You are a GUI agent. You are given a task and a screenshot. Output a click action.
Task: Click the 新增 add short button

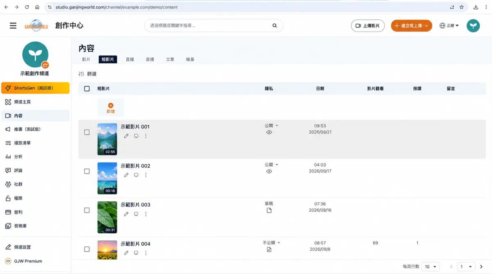[x=111, y=108]
